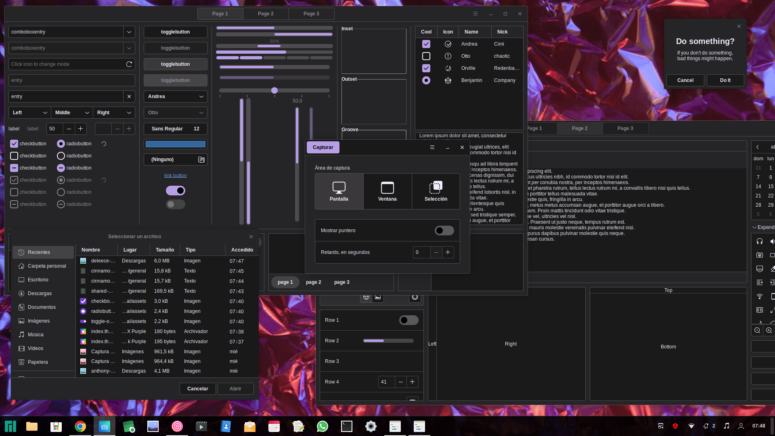Click the Cancel button in Do something dialog
The image size is (775, 436).
click(x=685, y=80)
